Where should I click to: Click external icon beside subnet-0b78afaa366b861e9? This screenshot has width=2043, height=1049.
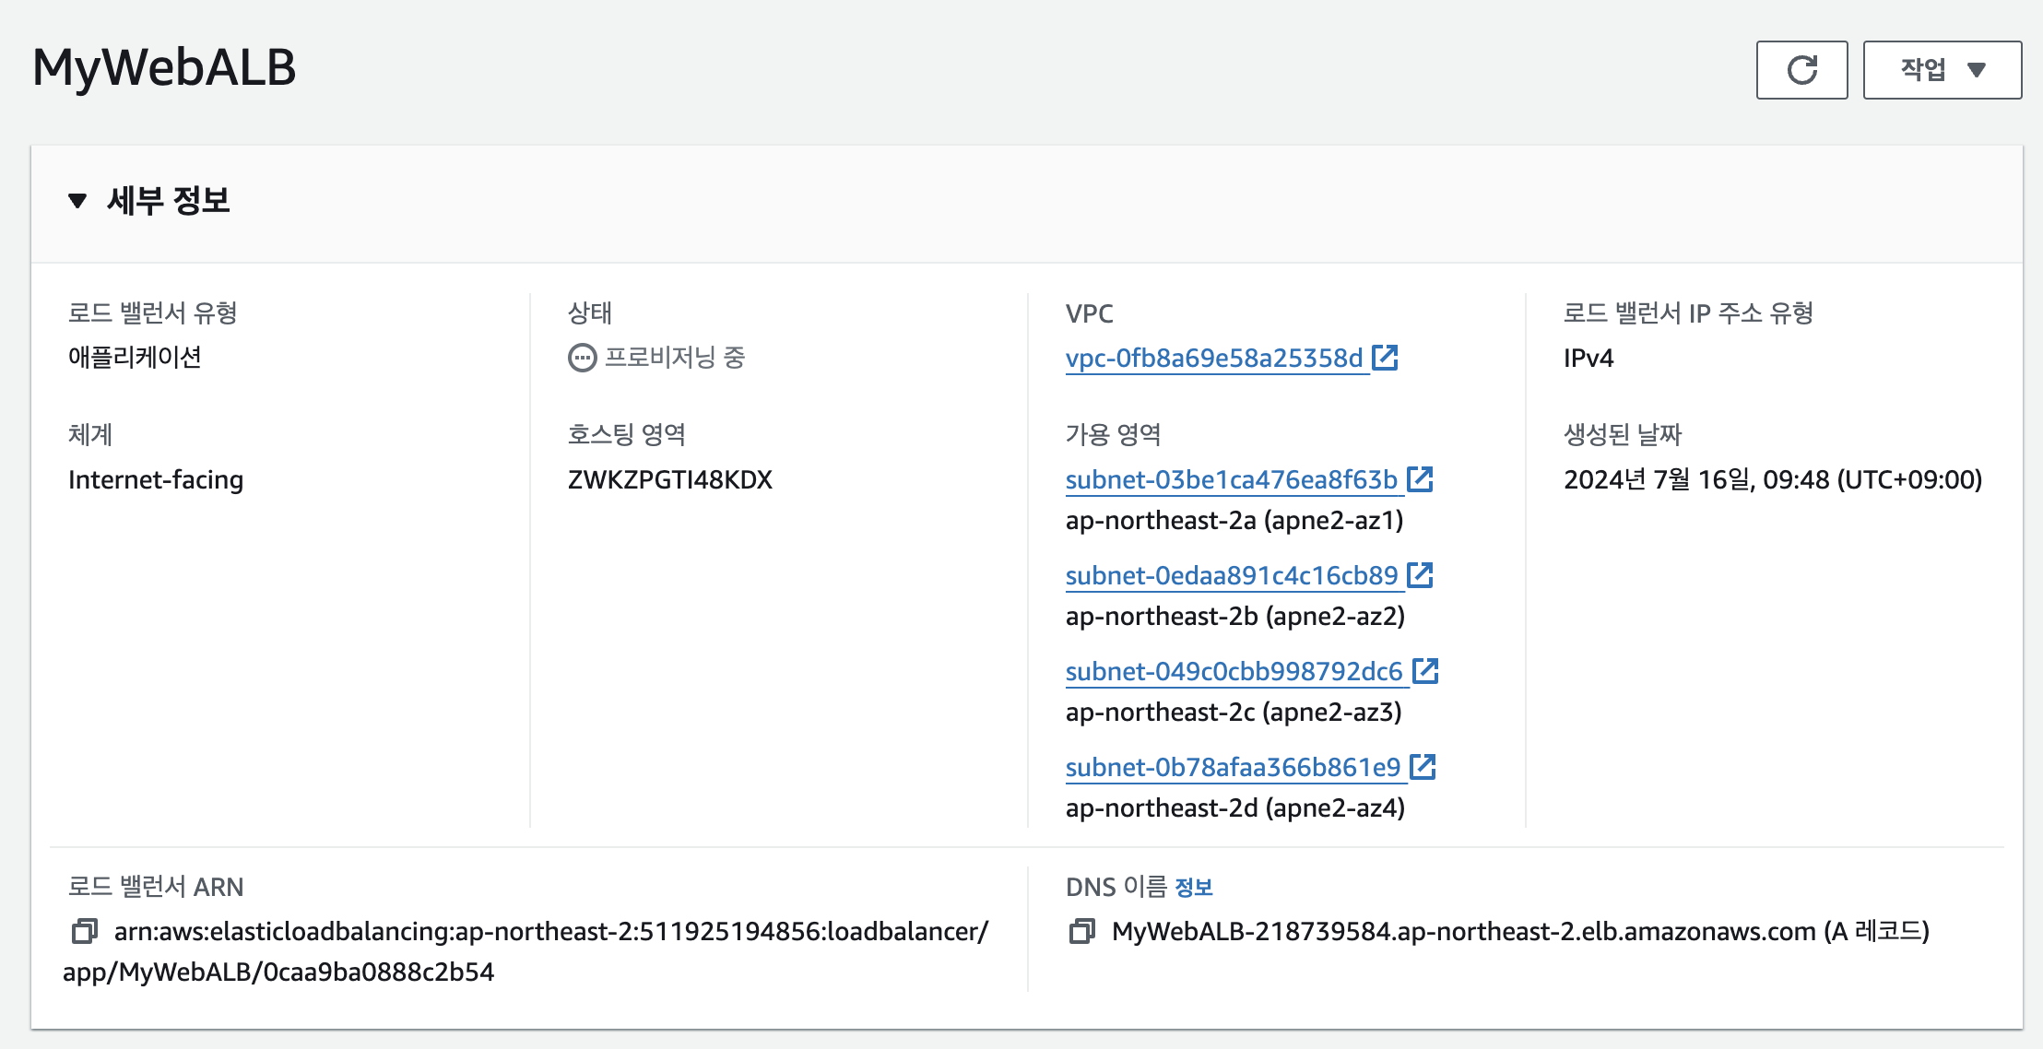pos(1423,767)
